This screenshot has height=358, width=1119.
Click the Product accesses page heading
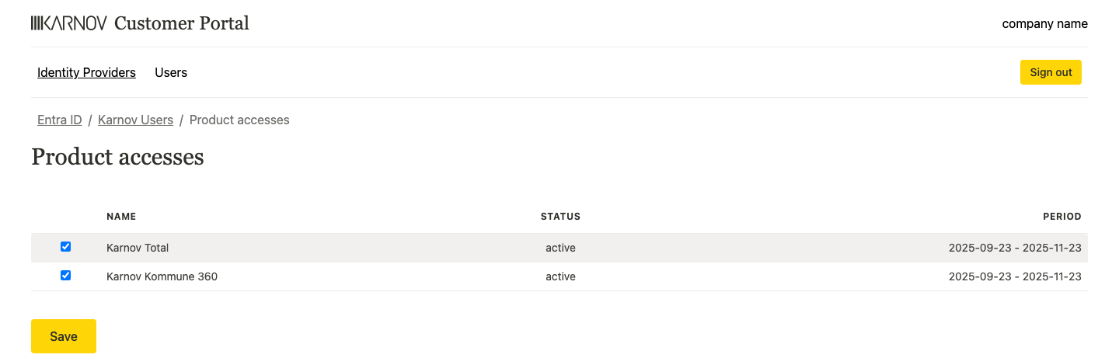pos(117,158)
